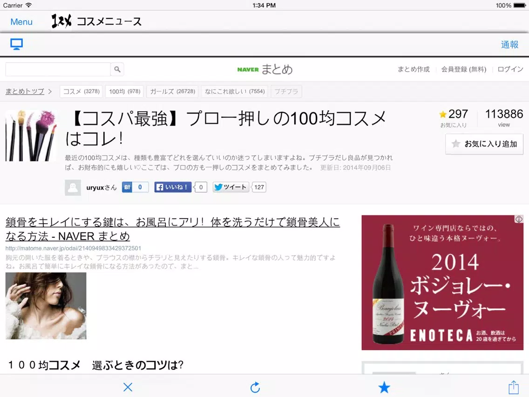Screen dimensions: 529x397
Task: Click the Twitter ツイート button
Action: point(231,187)
